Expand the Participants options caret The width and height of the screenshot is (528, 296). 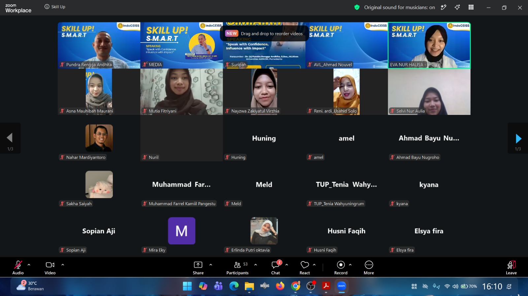click(x=256, y=264)
